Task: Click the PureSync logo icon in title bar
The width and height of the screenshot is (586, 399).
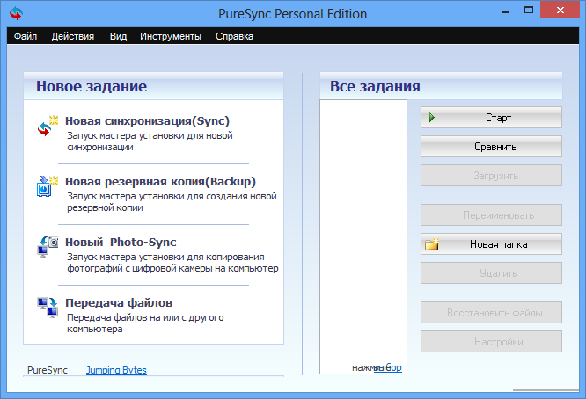Action: point(16,13)
